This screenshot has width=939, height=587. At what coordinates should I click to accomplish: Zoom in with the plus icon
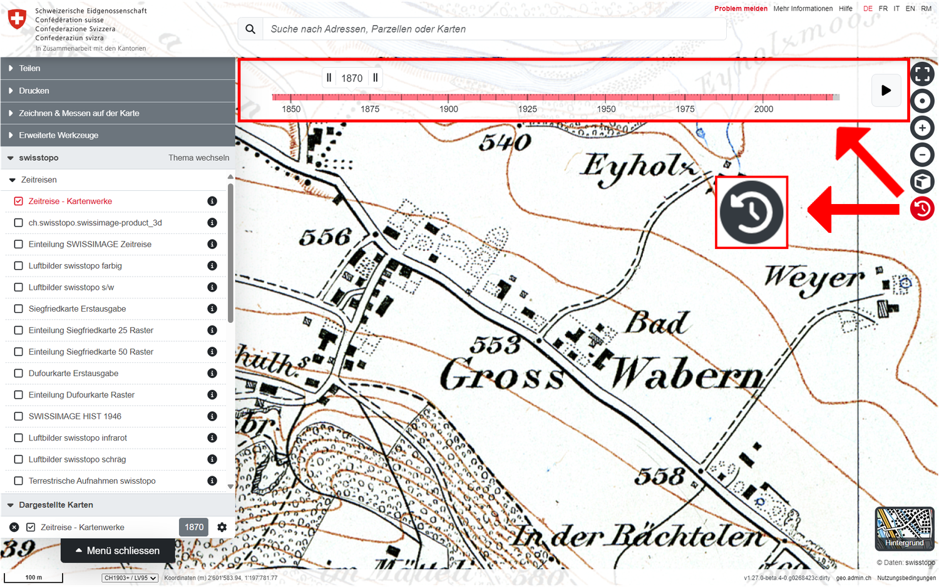pyautogui.click(x=922, y=128)
